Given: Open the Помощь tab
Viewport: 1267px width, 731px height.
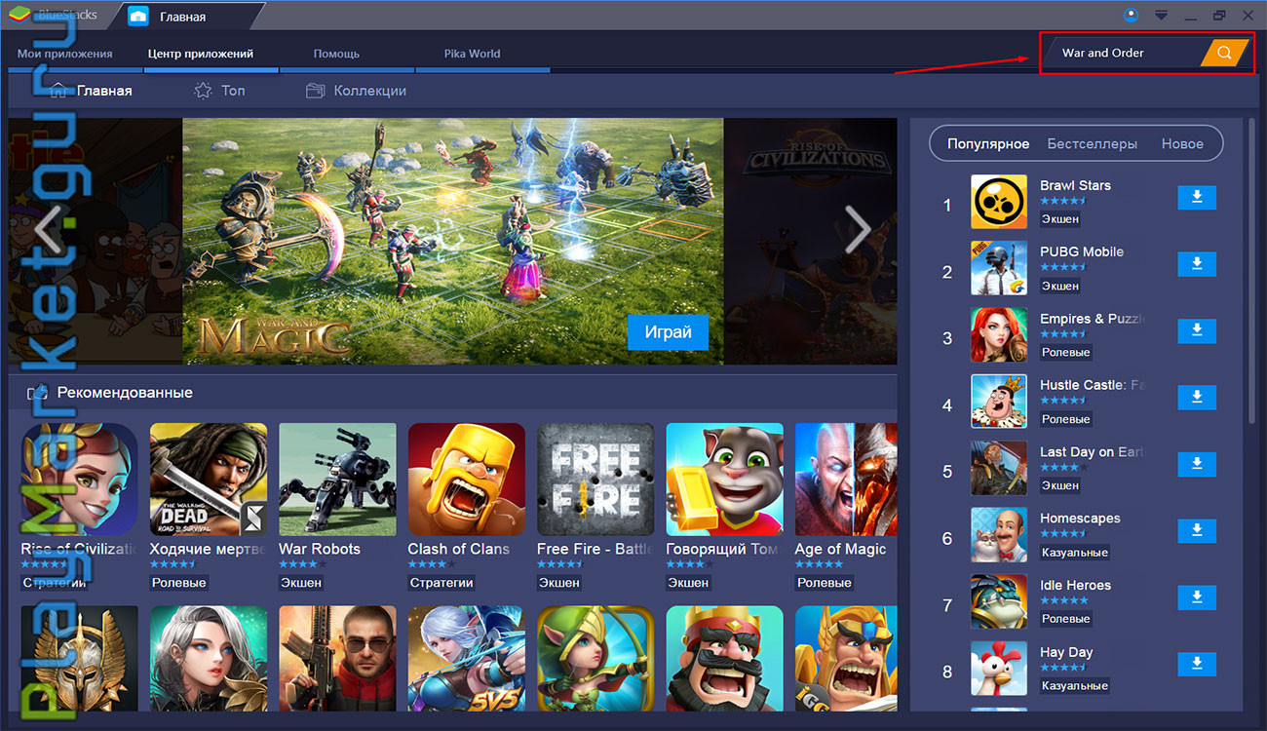Looking at the screenshot, I should point(336,54).
